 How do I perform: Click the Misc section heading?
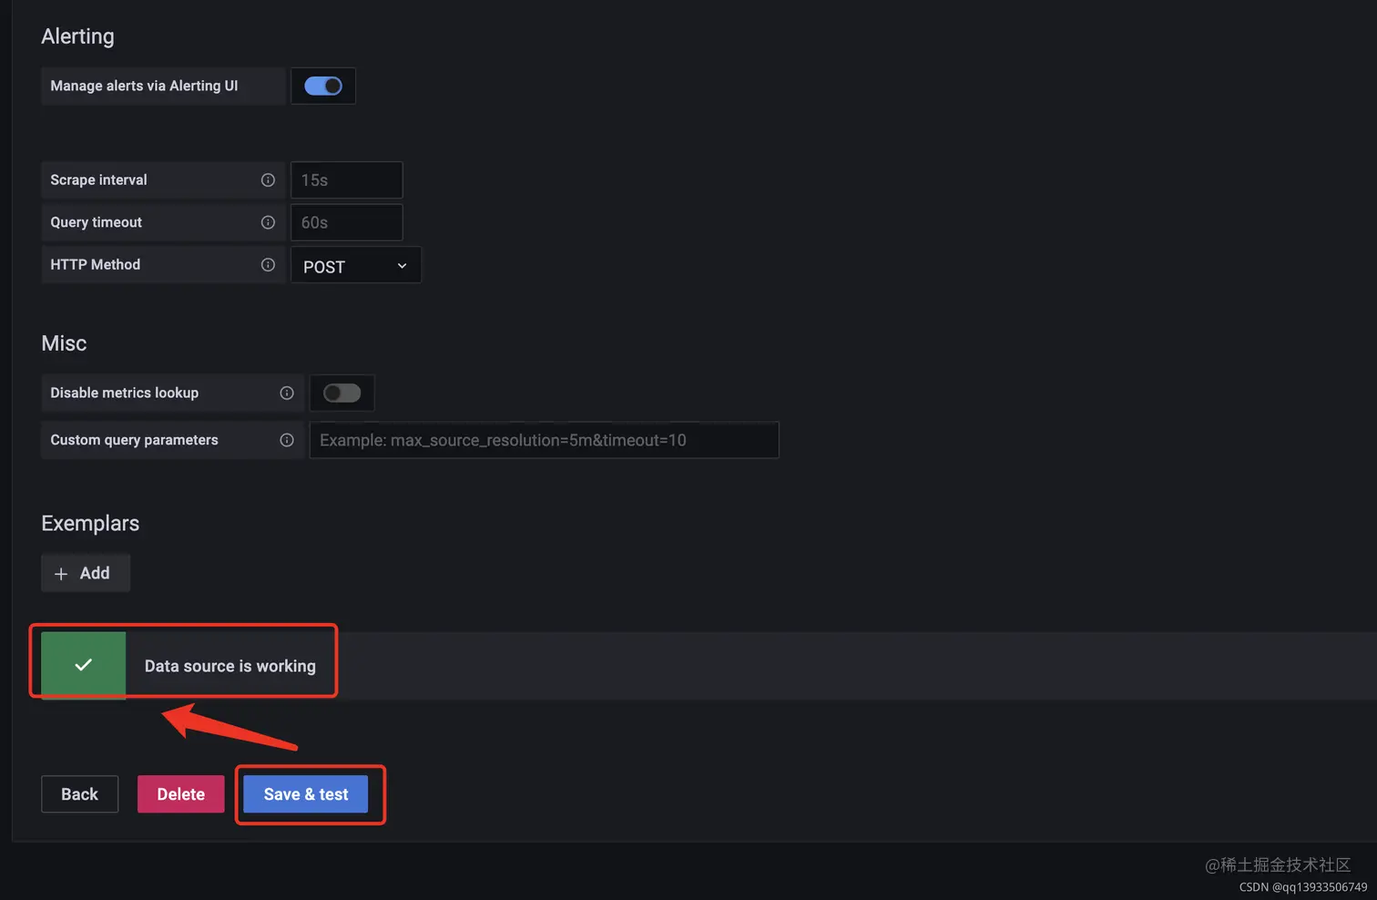tap(64, 343)
